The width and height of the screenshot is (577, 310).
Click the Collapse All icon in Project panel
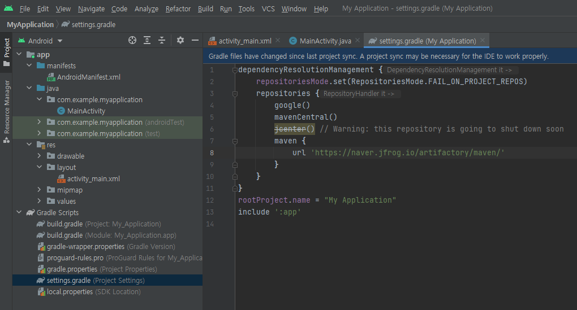pyautogui.click(x=162, y=41)
